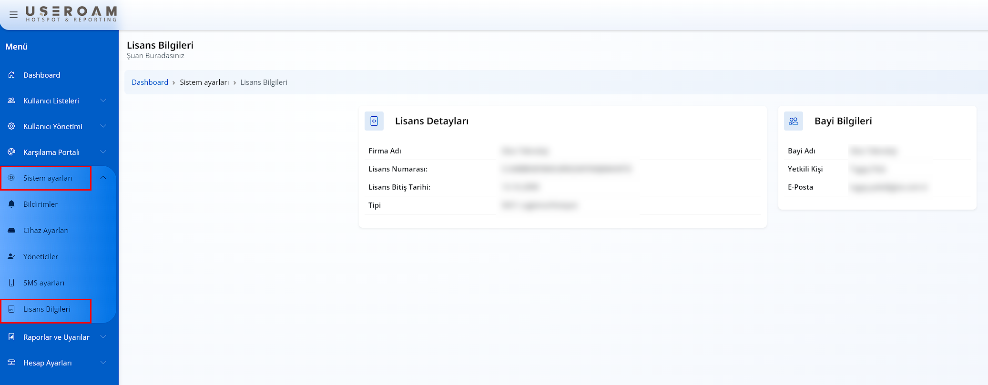Select SMS ayarları from the sidebar
The height and width of the screenshot is (385, 988).
coord(44,283)
